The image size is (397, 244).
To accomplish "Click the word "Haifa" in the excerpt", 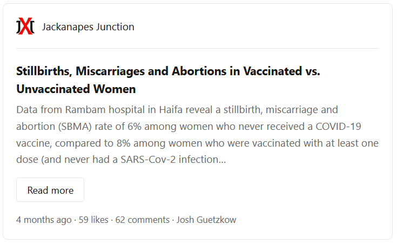I will [x=173, y=110].
